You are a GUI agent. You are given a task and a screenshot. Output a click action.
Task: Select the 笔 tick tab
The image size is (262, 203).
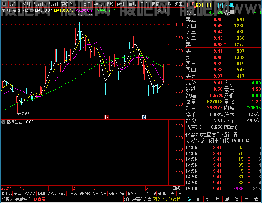pos(189,199)
